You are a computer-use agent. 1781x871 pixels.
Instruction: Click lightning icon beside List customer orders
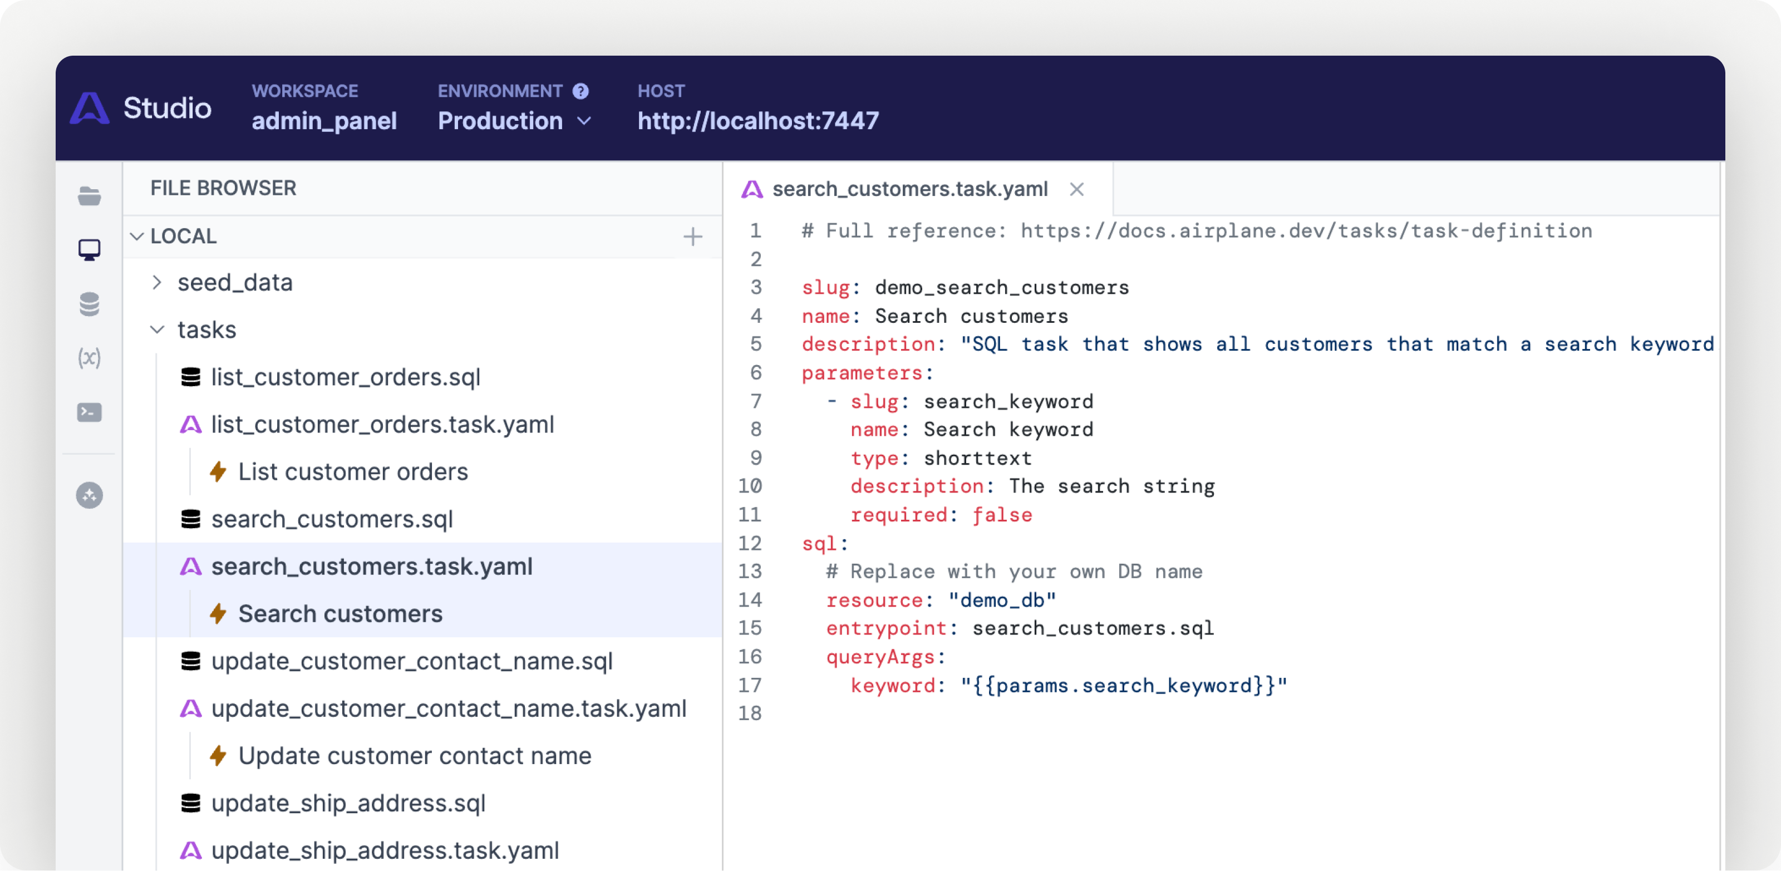coord(218,471)
